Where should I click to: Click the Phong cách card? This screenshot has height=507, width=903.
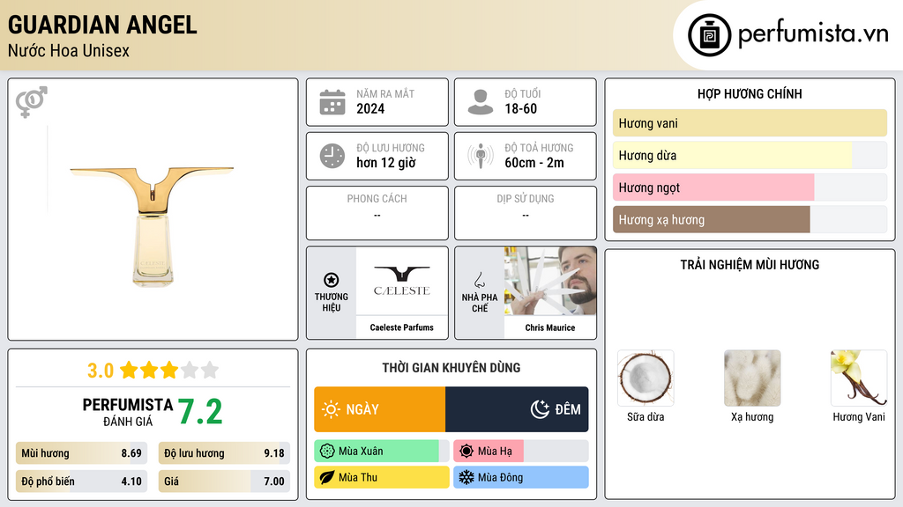tap(377, 213)
